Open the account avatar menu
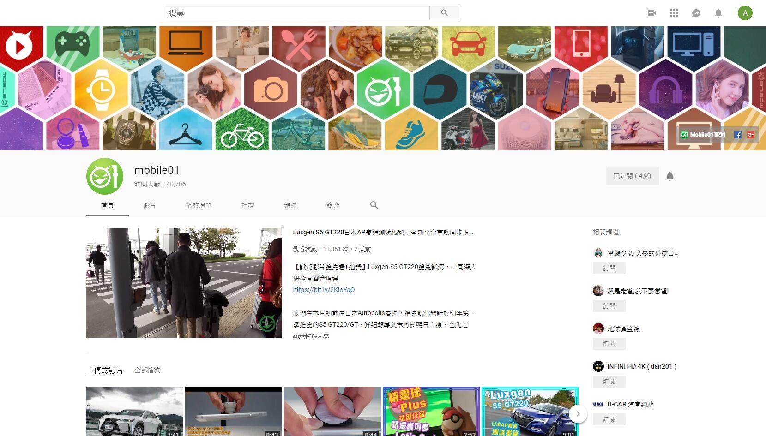Screen dimensions: 766x436 745,13
